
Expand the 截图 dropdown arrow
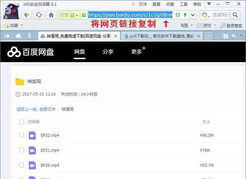point(192,25)
